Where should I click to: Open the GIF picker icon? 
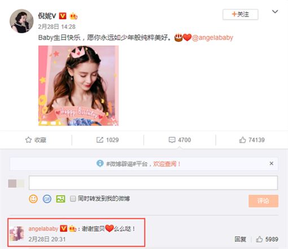47,199
